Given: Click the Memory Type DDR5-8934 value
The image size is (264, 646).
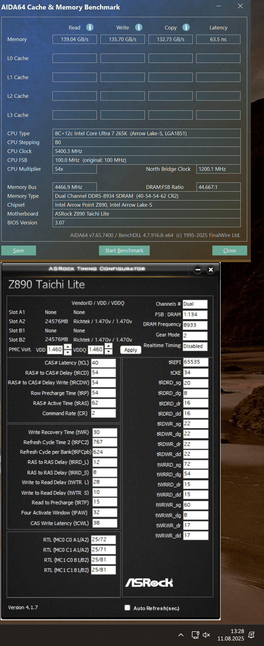Looking at the screenshot, I should (146, 196).
